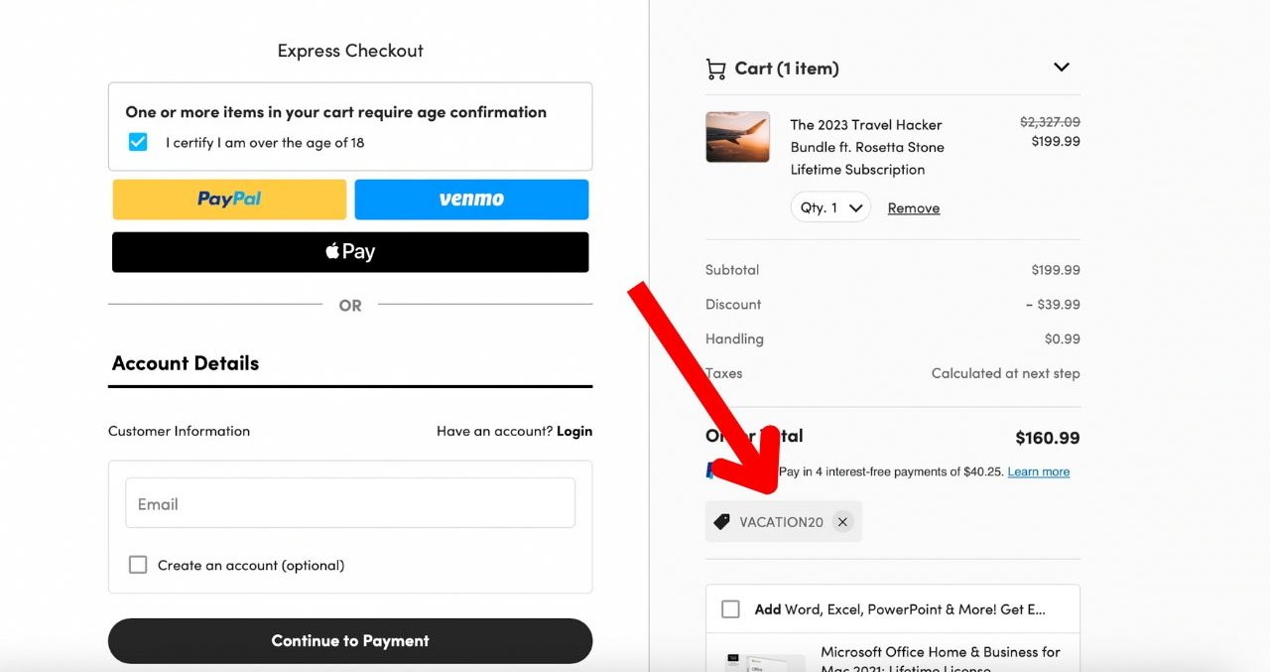This screenshot has width=1270, height=672.
Task: Pay with the Apple Pay button
Action: (350, 252)
